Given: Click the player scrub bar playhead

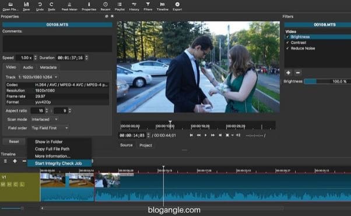Looking at the screenshot, I should tap(170, 125).
